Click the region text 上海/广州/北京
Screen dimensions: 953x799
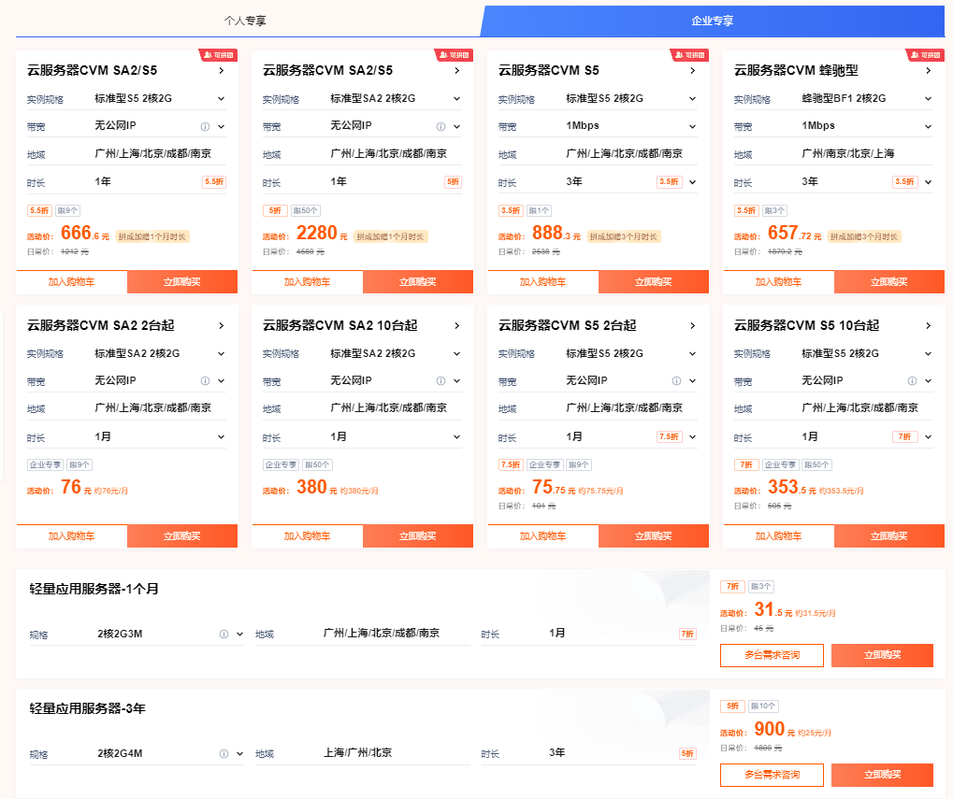coord(357,753)
